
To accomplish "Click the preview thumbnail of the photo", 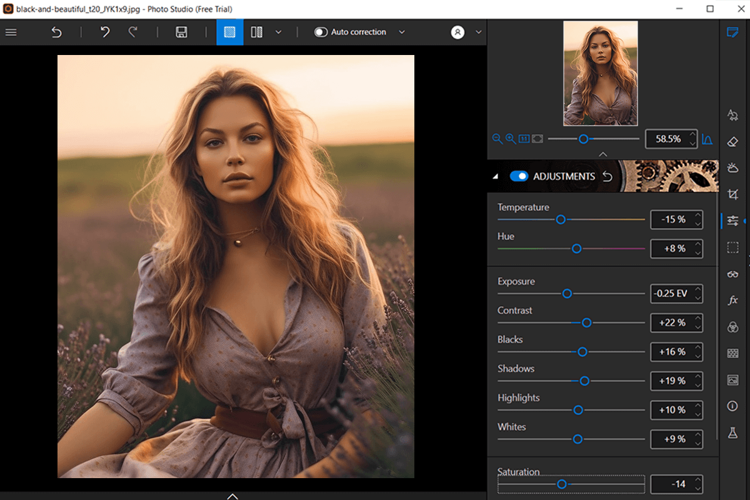I will pos(599,72).
